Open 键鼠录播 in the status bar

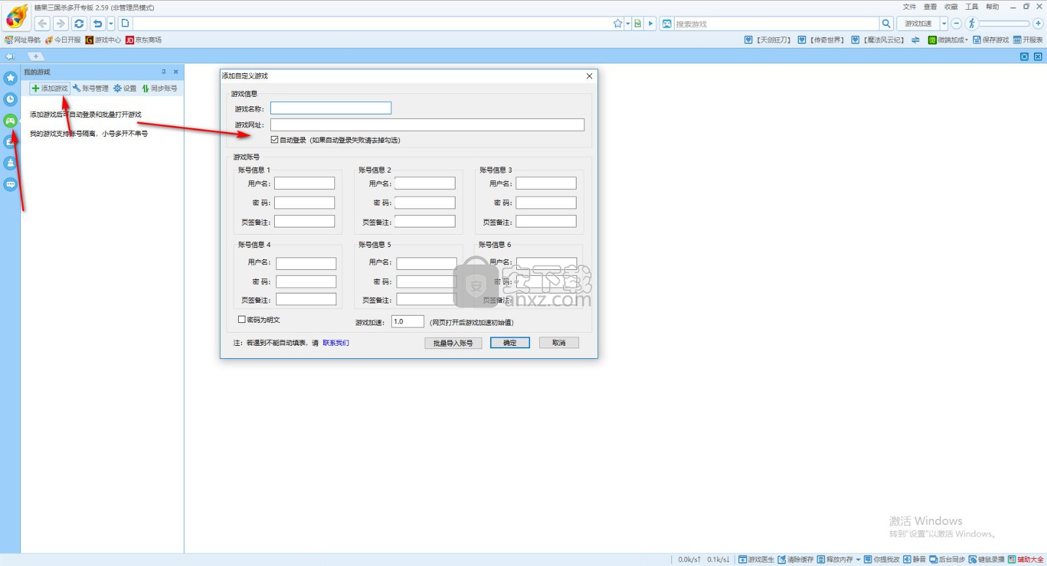[986, 559]
